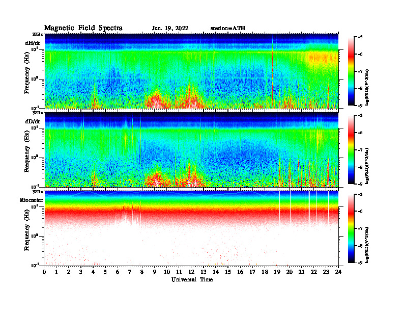Click the log PSD label beside dD/dt colorbar
This screenshot has width=403, height=312.
coord(367,166)
